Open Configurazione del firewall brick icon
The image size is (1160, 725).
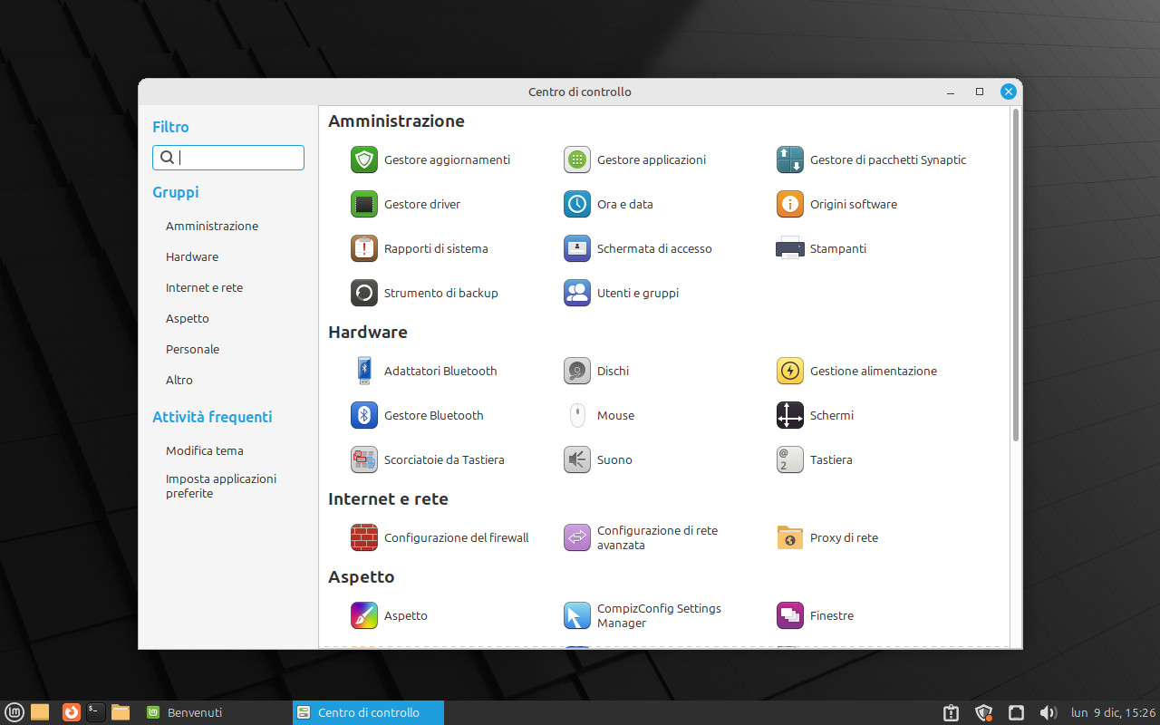point(364,537)
